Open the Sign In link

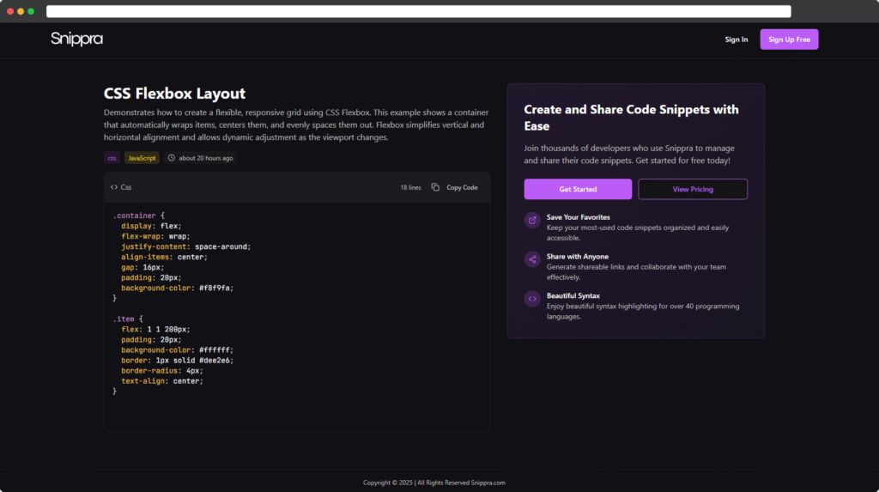(x=736, y=39)
